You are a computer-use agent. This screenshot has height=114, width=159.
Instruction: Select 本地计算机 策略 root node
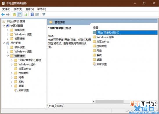tap(16, 22)
